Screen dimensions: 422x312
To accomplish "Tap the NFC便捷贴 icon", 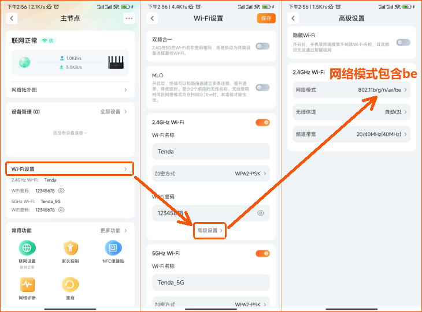I will [x=113, y=248].
